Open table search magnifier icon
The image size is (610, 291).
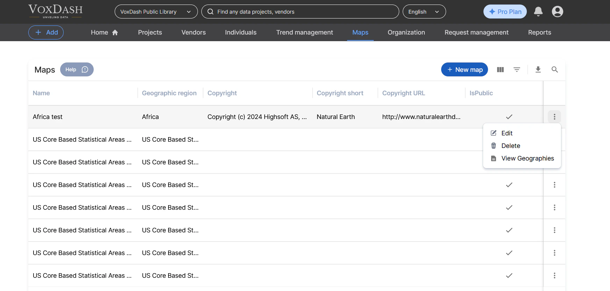(x=554, y=69)
